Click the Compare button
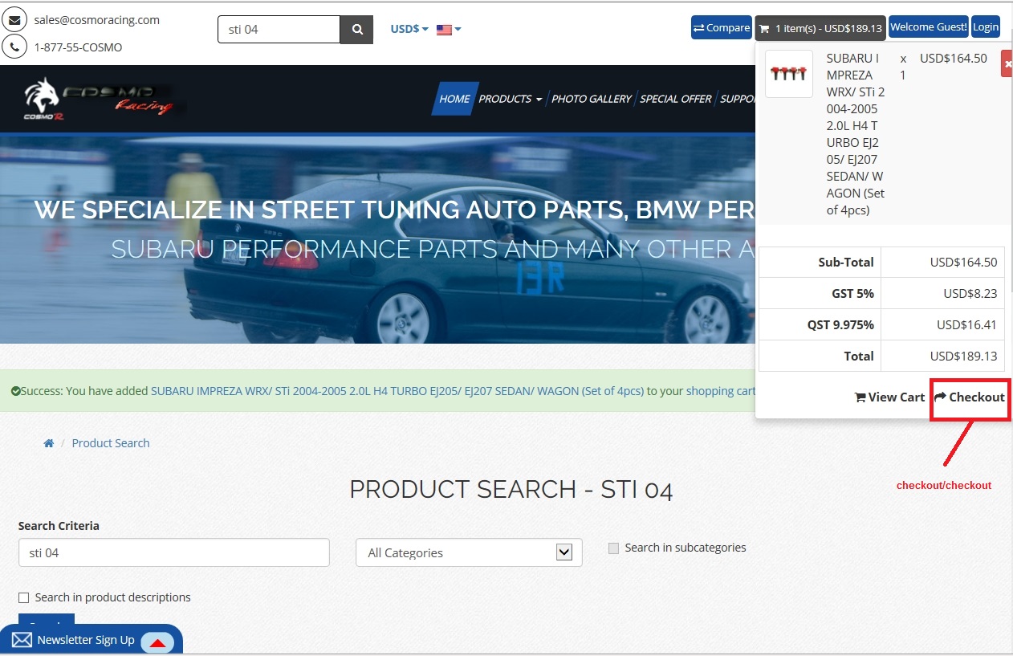This screenshot has height=656, width=1013. click(x=722, y=27)
